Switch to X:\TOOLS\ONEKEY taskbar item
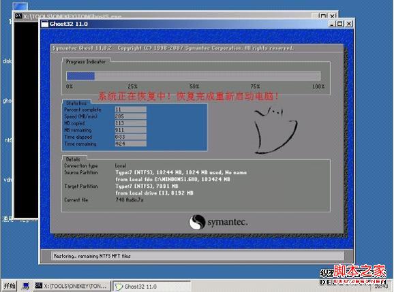The height and width of the screenshot is (292, 394). [x=72, y=286]
